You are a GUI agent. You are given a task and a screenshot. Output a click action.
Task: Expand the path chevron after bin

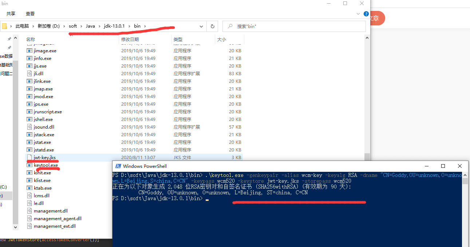click(x=145, y=26)
